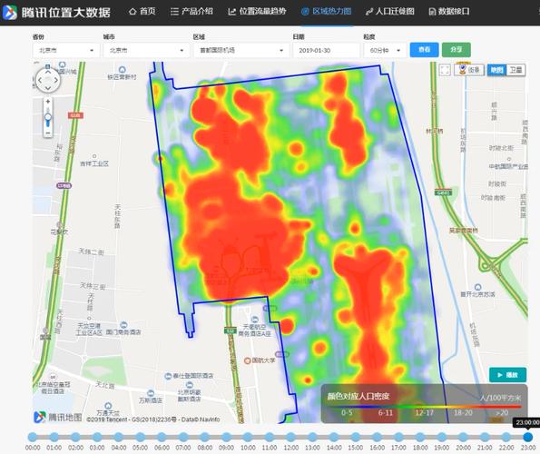The height and width of the screenshot is (454, 540).
Task: Open the 城市 dropdown
Action: (146, 50)
